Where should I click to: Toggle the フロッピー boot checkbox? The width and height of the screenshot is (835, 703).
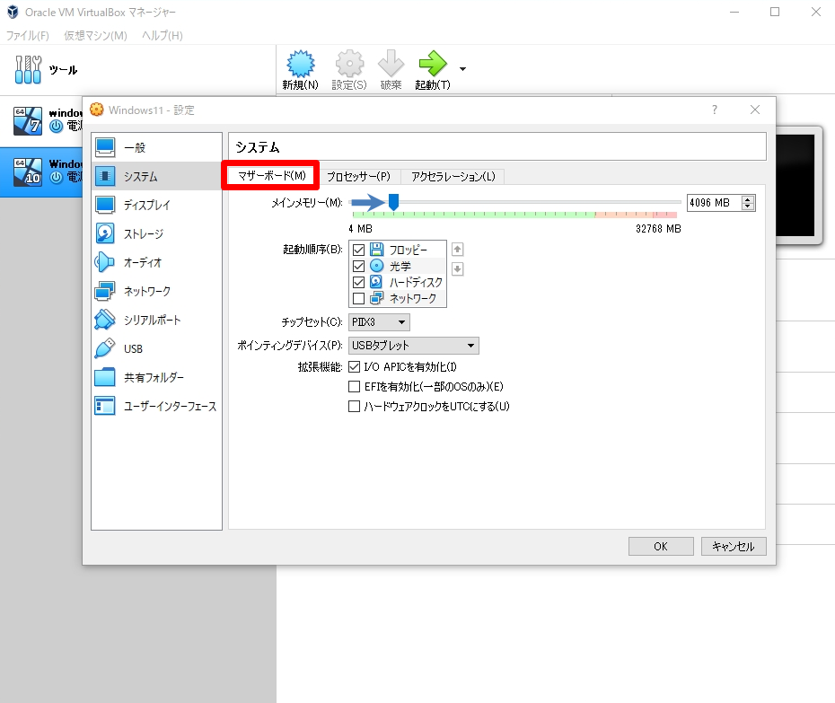pos(359,250)
